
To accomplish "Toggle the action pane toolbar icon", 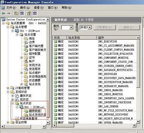I will point(35,13).
